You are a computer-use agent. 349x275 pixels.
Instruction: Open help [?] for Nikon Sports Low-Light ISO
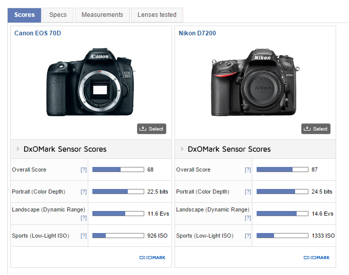(x=248, y=236)
